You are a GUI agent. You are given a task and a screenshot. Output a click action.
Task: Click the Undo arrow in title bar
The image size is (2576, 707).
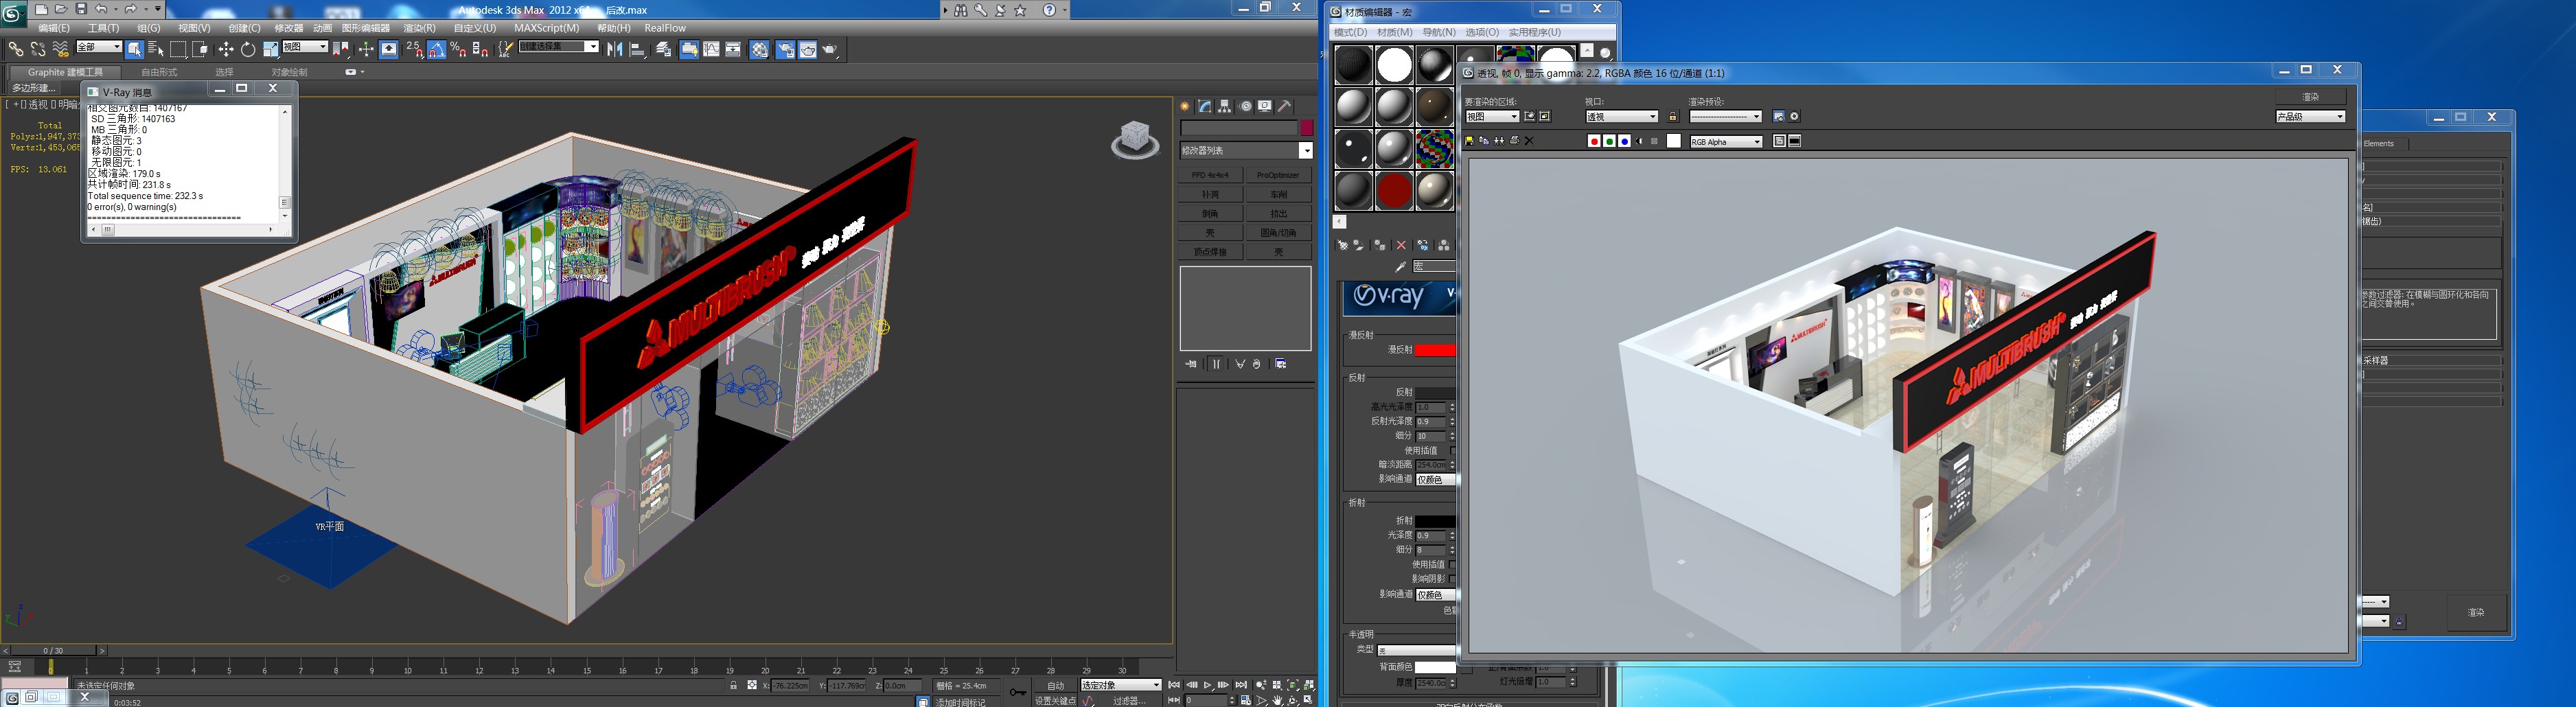pyautogui.click(x=100, y=9)
